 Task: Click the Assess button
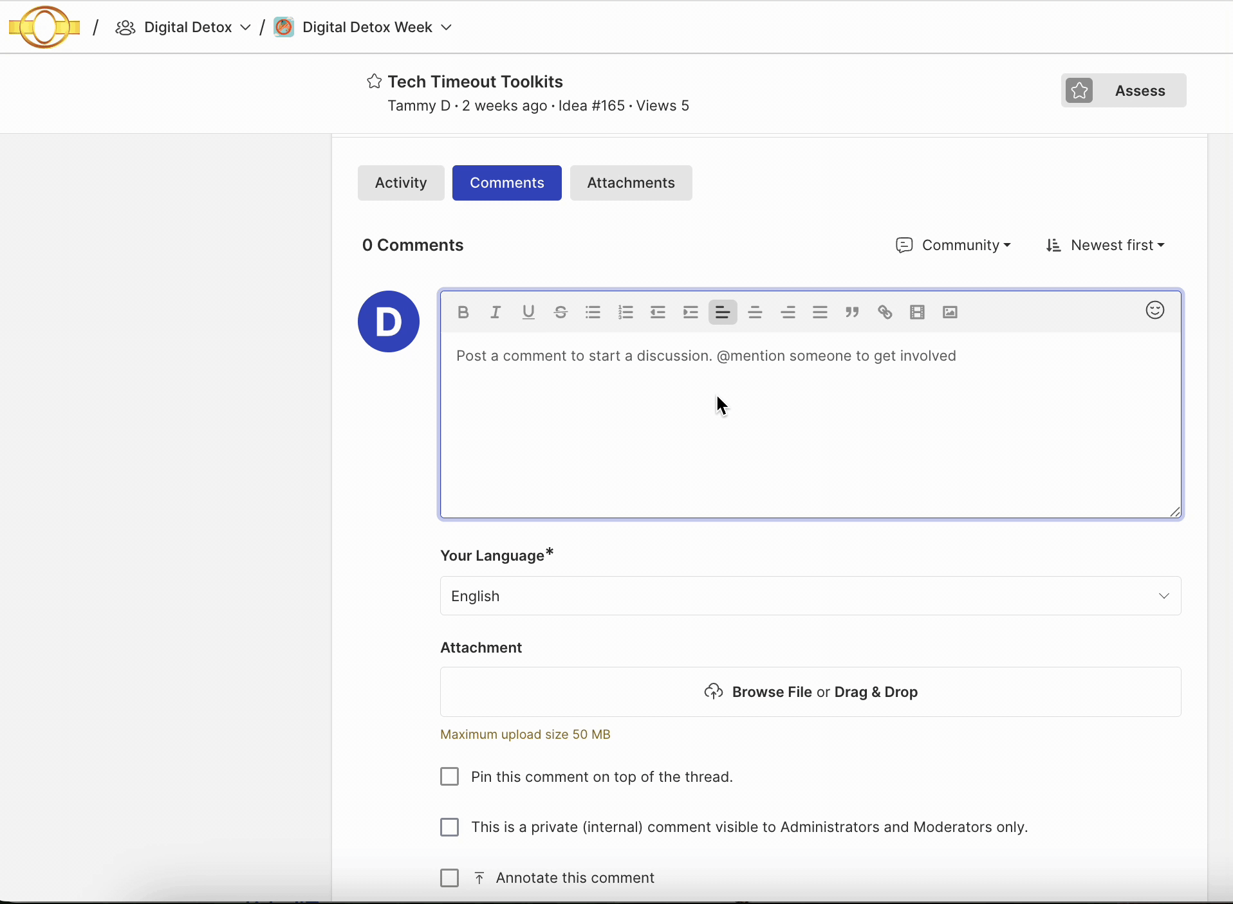pyautogui.click(x=1124, y=91)
